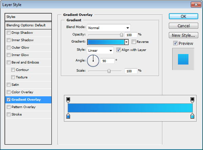203x150 pixels.
Task: Enable the Stroke checkbox
Action: click(8, 115)
